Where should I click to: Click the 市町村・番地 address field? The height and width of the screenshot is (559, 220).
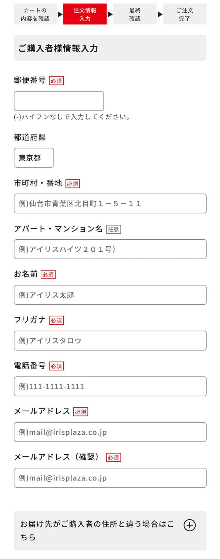coord(110,203)
